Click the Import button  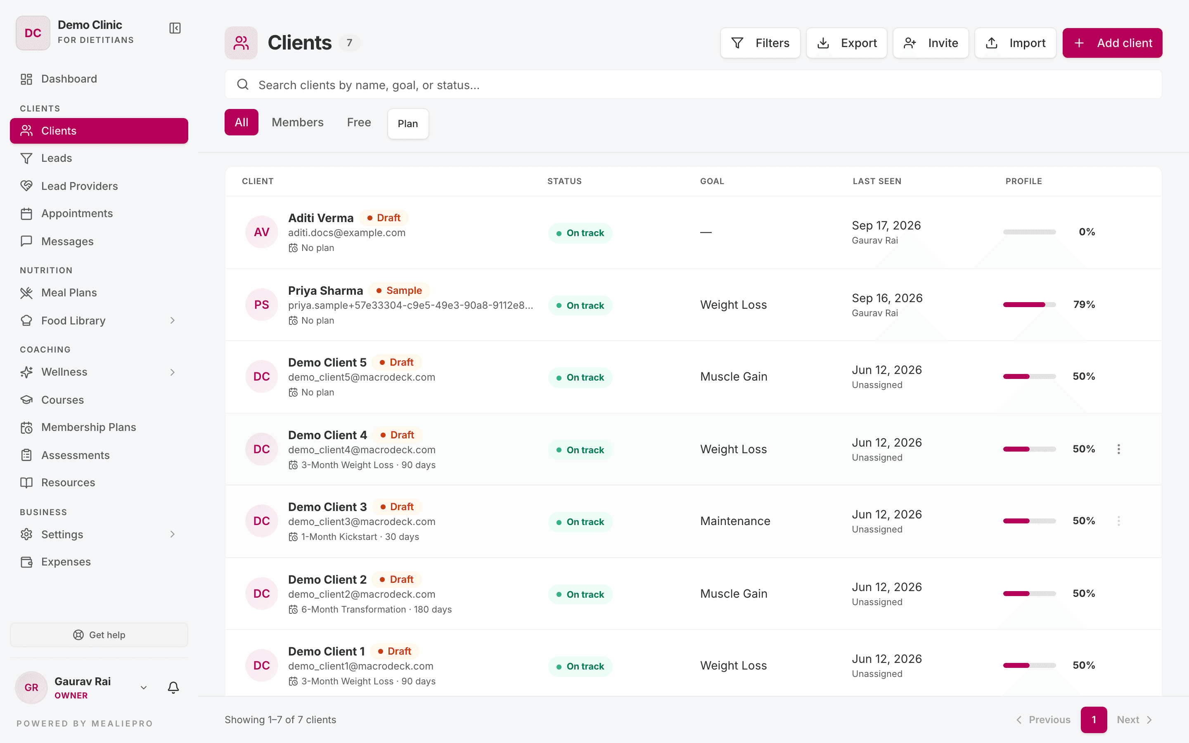coord(1015,43)
